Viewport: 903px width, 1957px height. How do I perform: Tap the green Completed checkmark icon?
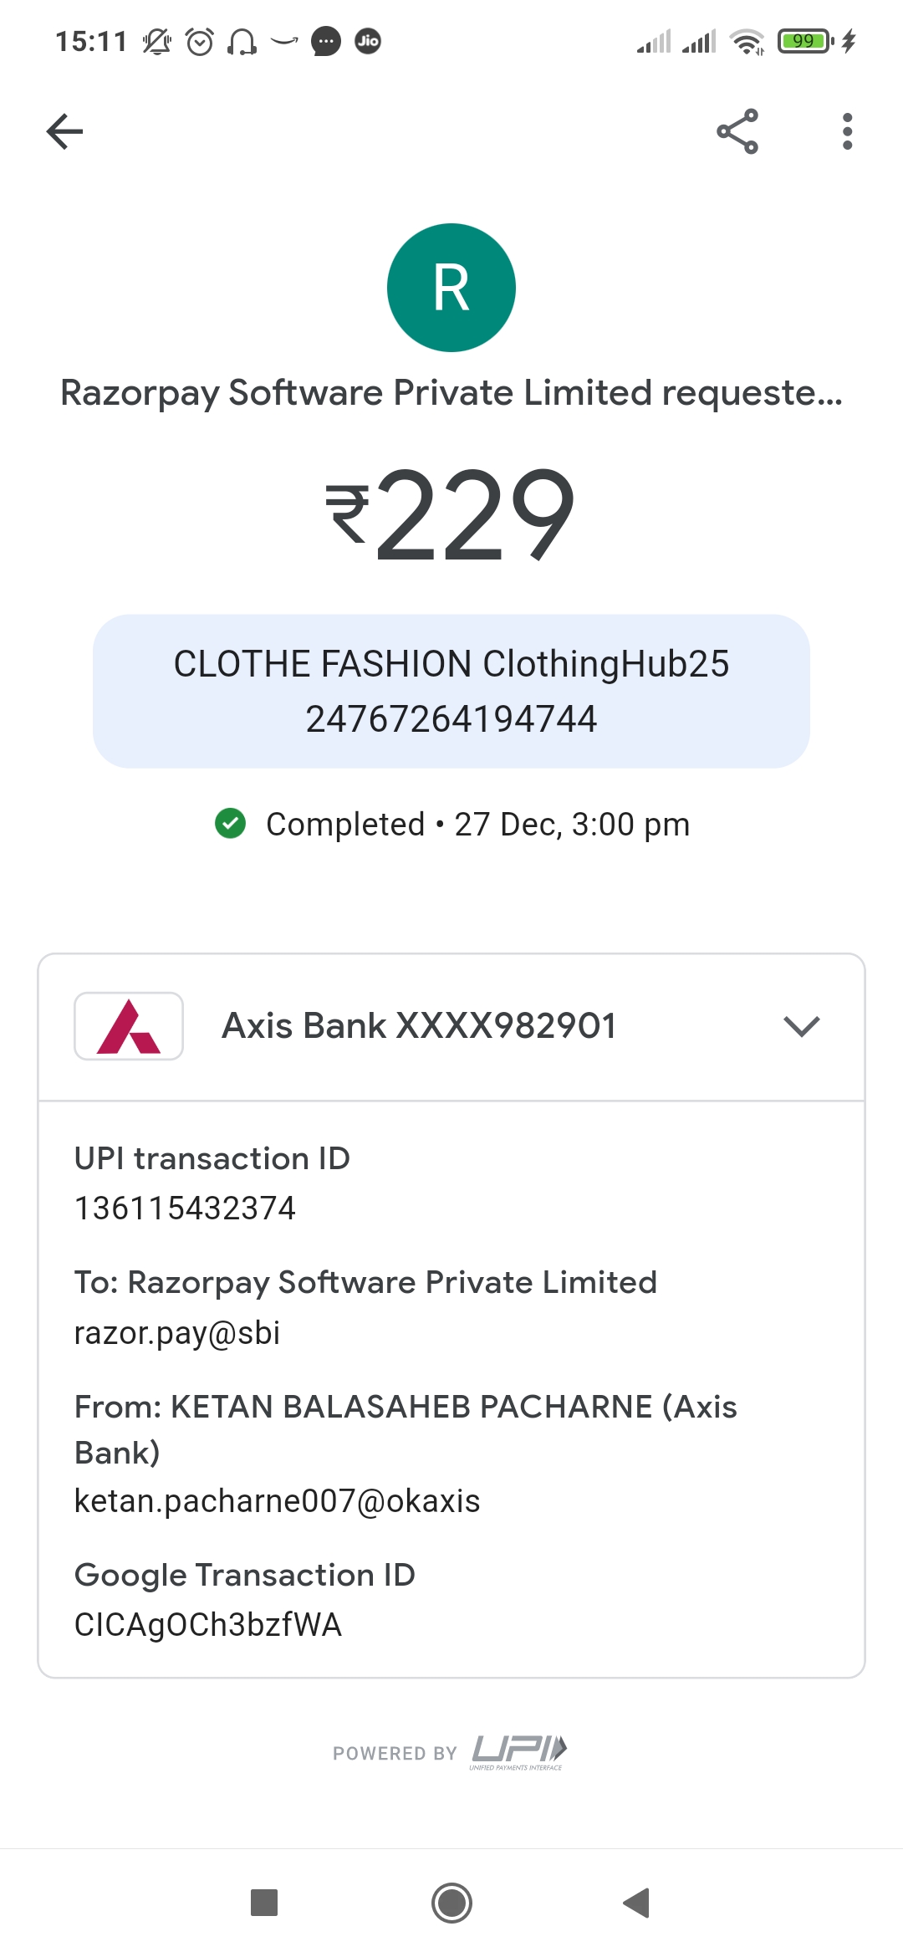tap(230, 824)
